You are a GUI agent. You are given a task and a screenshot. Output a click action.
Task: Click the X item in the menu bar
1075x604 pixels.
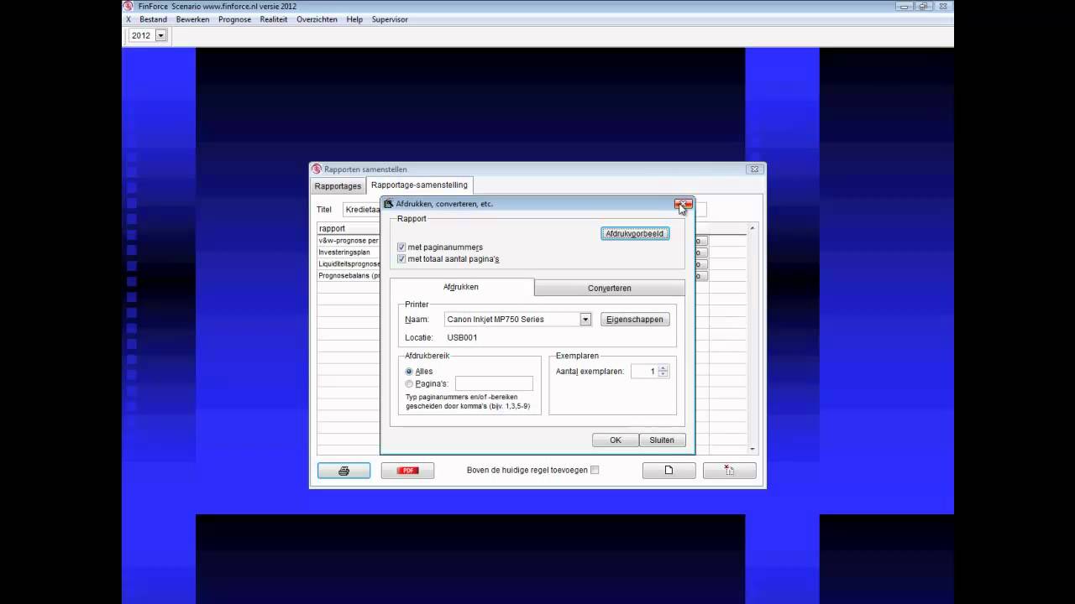point(128,19)
